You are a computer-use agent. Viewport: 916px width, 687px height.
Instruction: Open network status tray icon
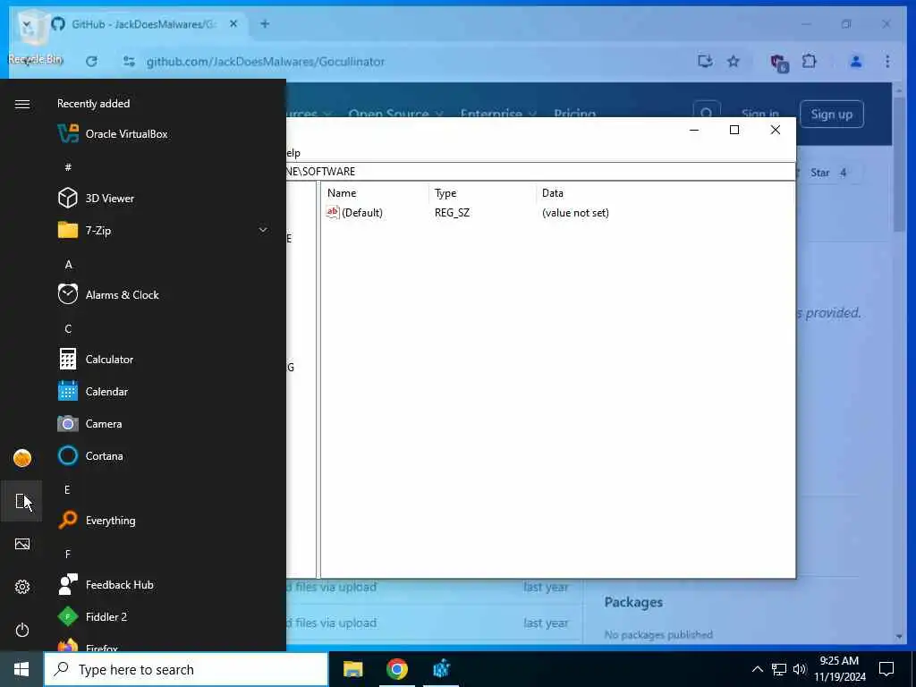point(779,669)
